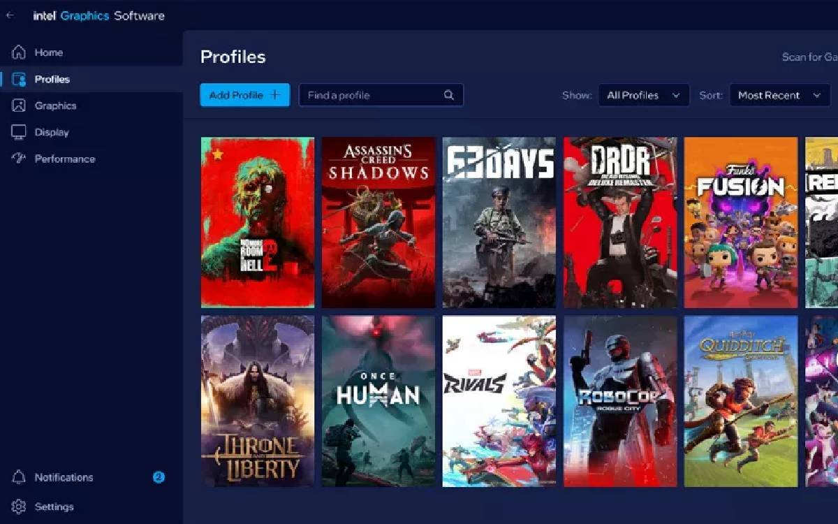Open the Settings page label
Screen dimensions: 838x524
(x=54, y=507)
